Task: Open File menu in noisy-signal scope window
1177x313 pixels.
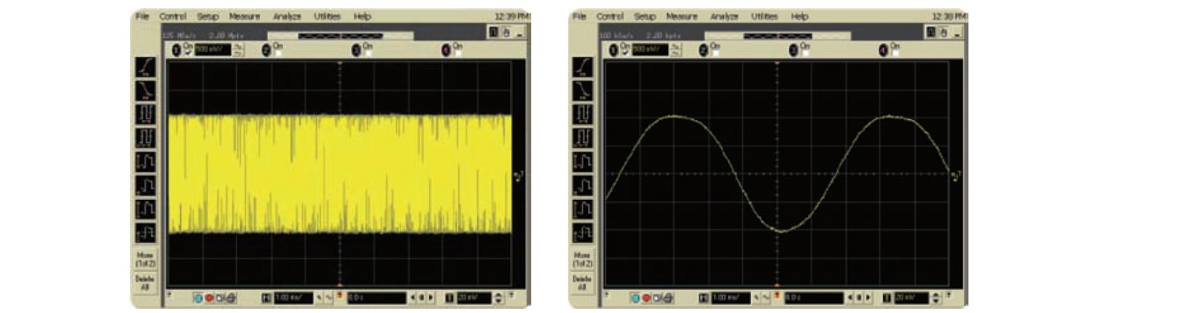Action: (x=142, y=16)
